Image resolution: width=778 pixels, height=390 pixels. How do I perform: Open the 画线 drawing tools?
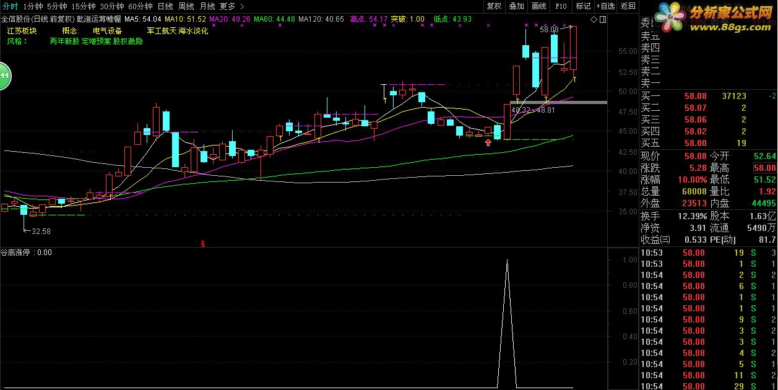click(538, 6)
